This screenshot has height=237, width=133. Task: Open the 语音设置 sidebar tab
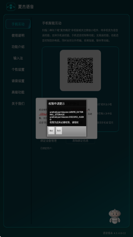[18, 81]
